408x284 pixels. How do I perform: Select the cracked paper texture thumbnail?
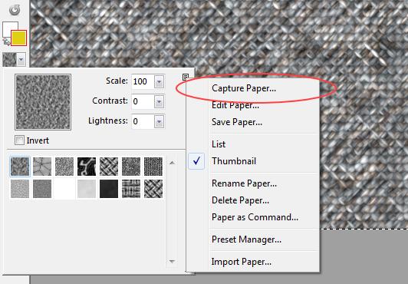pyautogui.click(x=42, y=167)
